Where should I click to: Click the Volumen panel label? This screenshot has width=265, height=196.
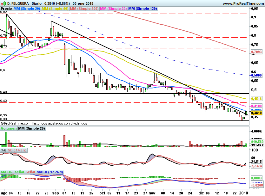(9, 128)
